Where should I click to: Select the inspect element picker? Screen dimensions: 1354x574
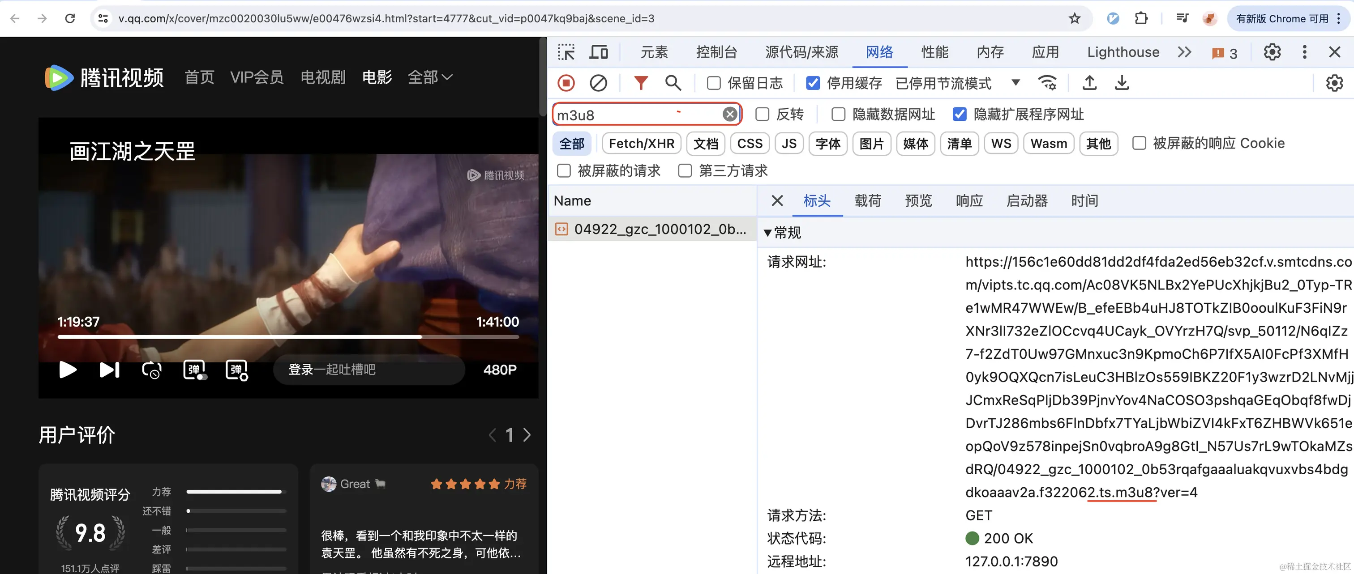[566, 52]
